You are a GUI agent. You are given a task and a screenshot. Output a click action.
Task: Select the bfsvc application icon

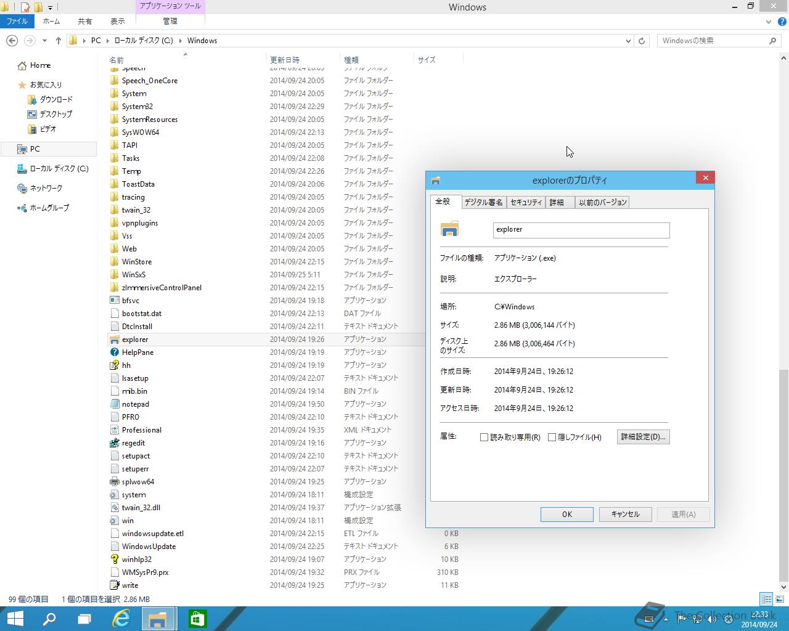tap(114, 301)
